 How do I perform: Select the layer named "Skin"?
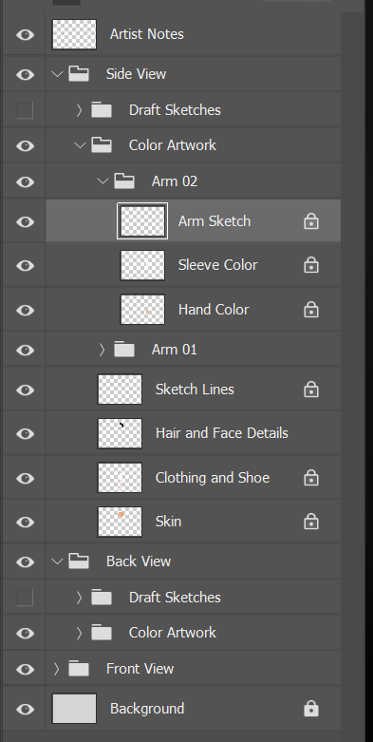pos(168,522)
